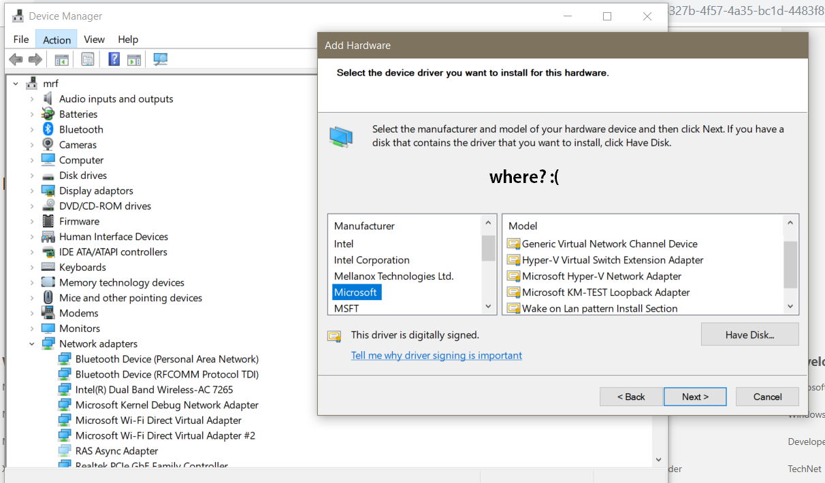Expand the Display adaptors node
Screen dimensions: 825x483
31,190
